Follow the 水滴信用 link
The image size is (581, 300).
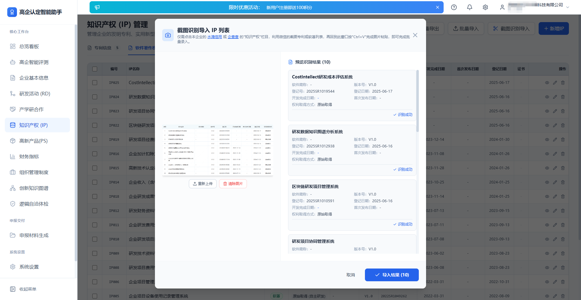point(215,37)
